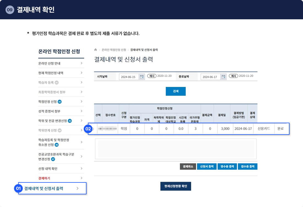Image resolution: width=303 pixels, height=207 pixels.
Task: Click the 검색 button
Action: [x=175, y=91]
